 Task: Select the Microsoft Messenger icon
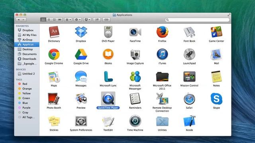click(x=135, y=77)
